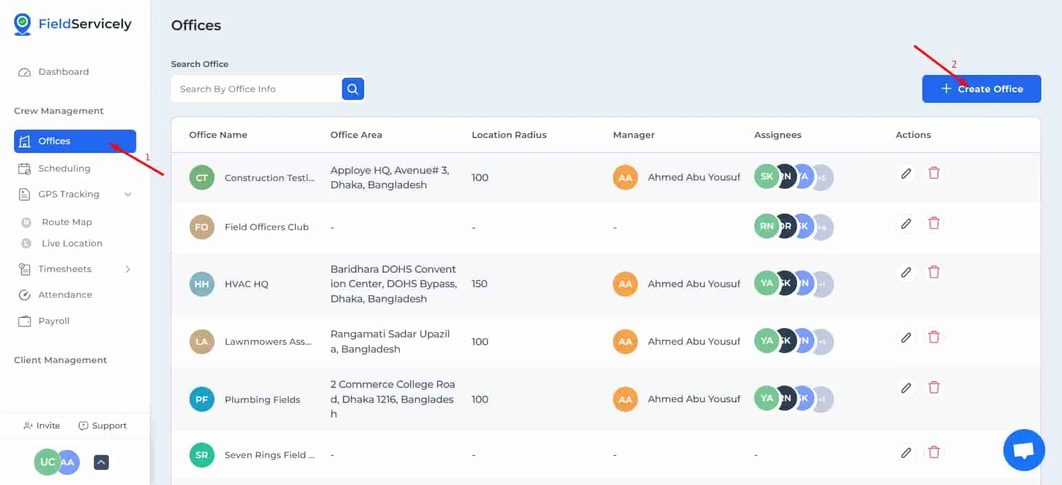This screenshot has height=485, width=1062.
Task: Click the blue search magnifier button
Action: 353,89
